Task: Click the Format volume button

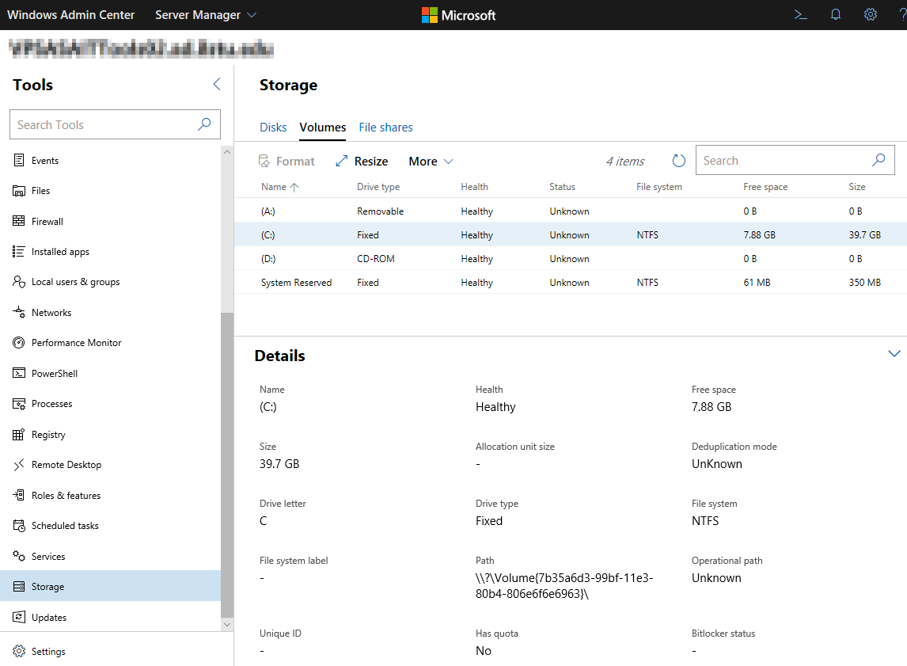Action: [287, 162]
